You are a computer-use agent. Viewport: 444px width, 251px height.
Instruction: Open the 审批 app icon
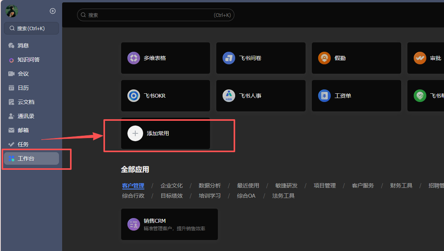(420, 58)
